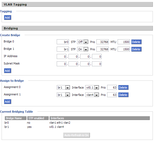Click Bridge 0 name field br0

tap(63, 42)
